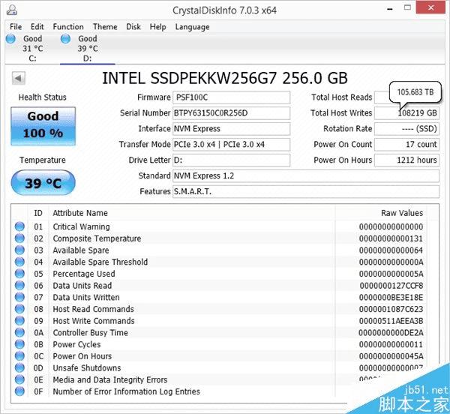Select the D: drive status icon
Viewport: 450px width, 414px height.
tap(67, 39)
